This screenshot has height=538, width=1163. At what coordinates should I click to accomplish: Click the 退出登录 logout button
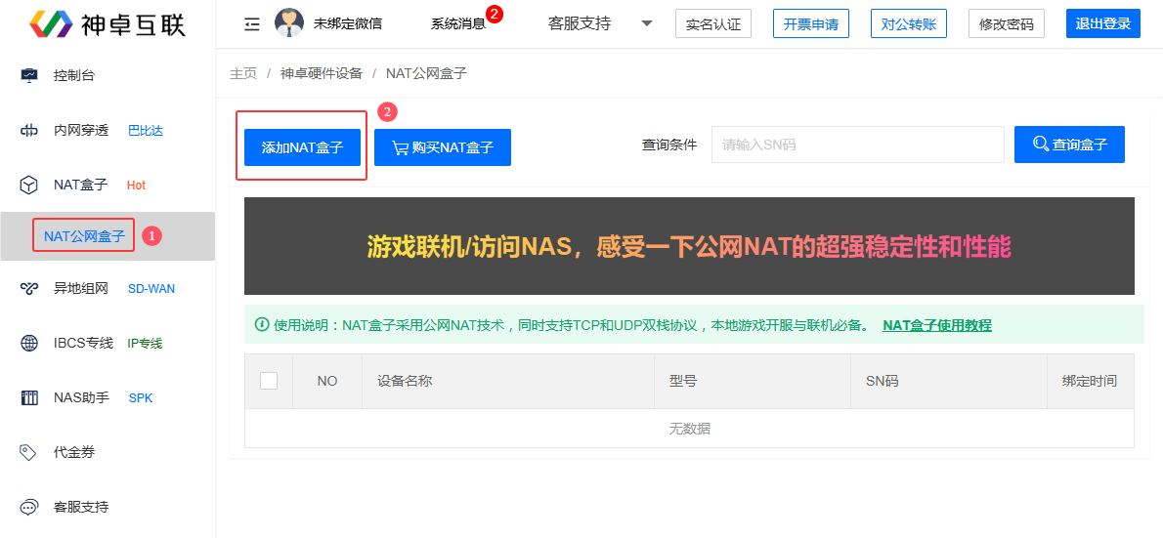point(1102,23)
